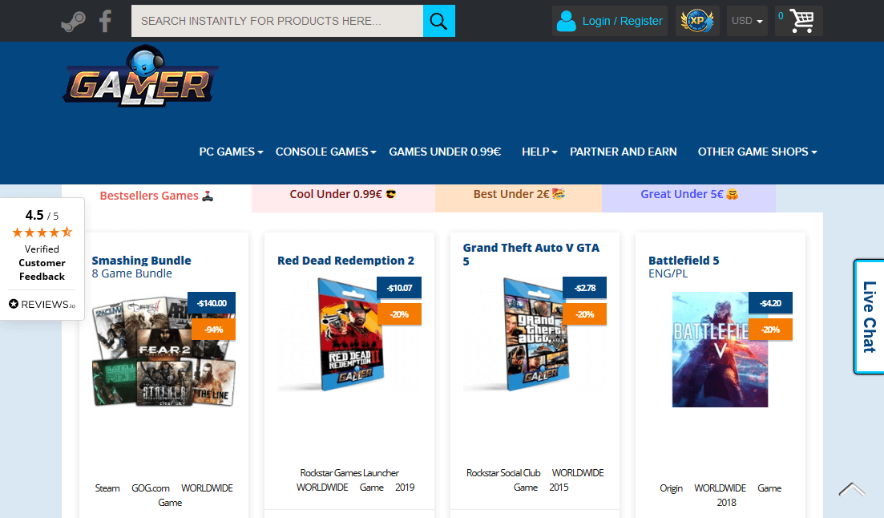Open Partner and Earn menu item

coord(623,152)
